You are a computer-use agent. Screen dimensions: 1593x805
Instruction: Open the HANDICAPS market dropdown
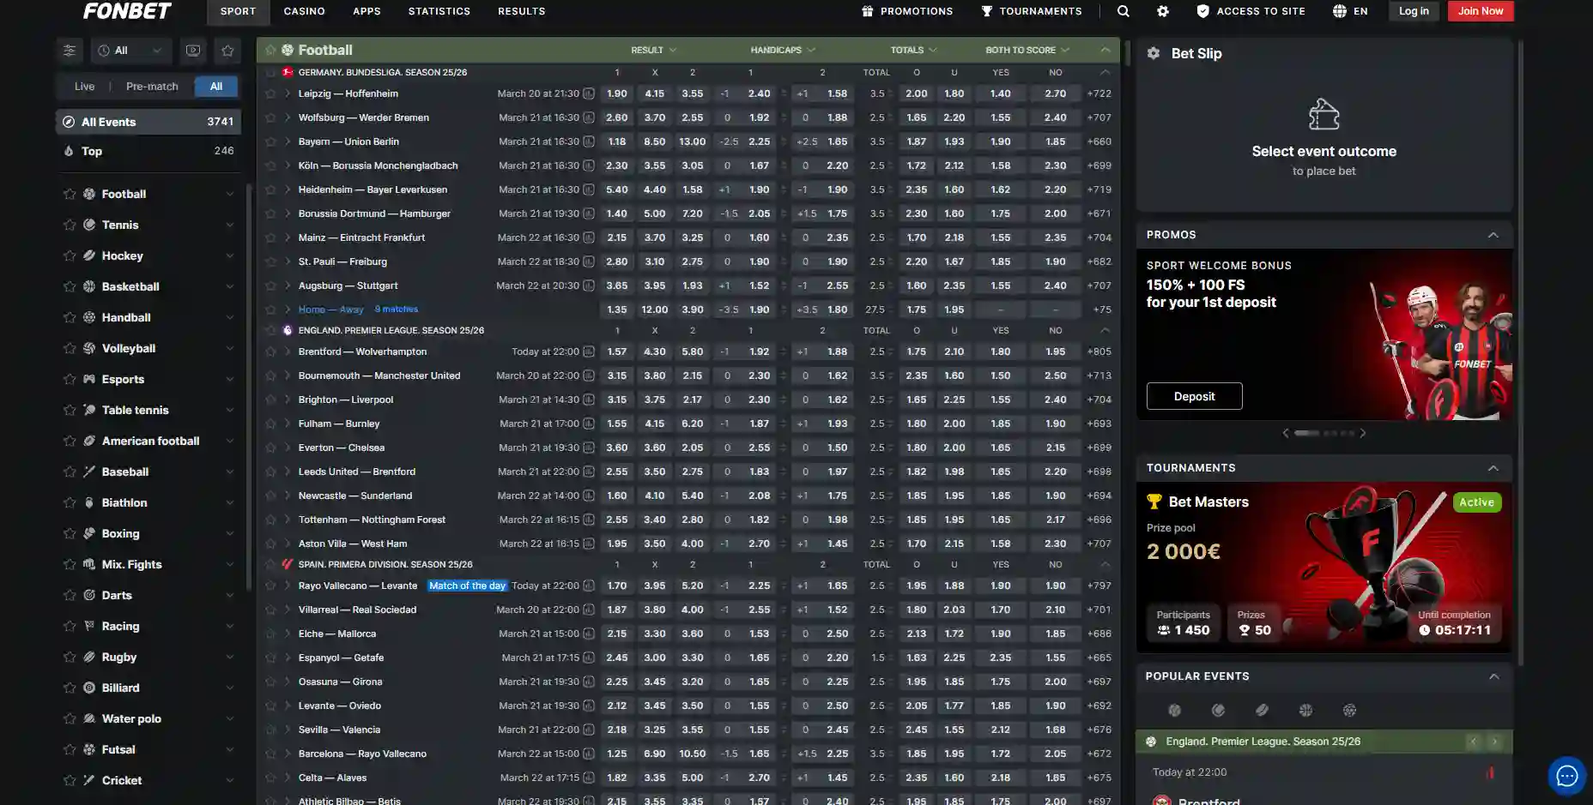[x=783, y=50]
